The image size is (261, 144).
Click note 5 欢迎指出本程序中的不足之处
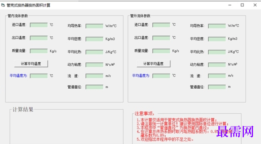pyautogui.click(x=165, y=139)
